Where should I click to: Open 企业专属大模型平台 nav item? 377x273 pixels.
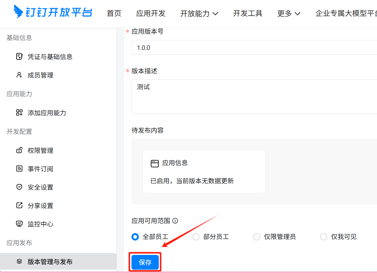pyautogui.click(x=346, y=13)
